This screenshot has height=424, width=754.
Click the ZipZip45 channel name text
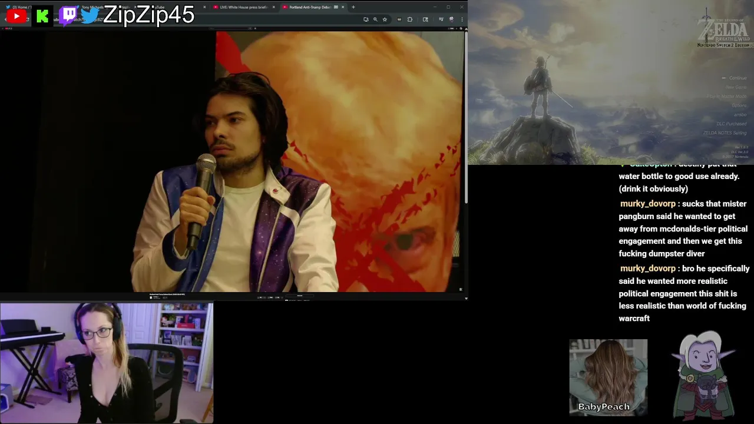click(148, 15)
